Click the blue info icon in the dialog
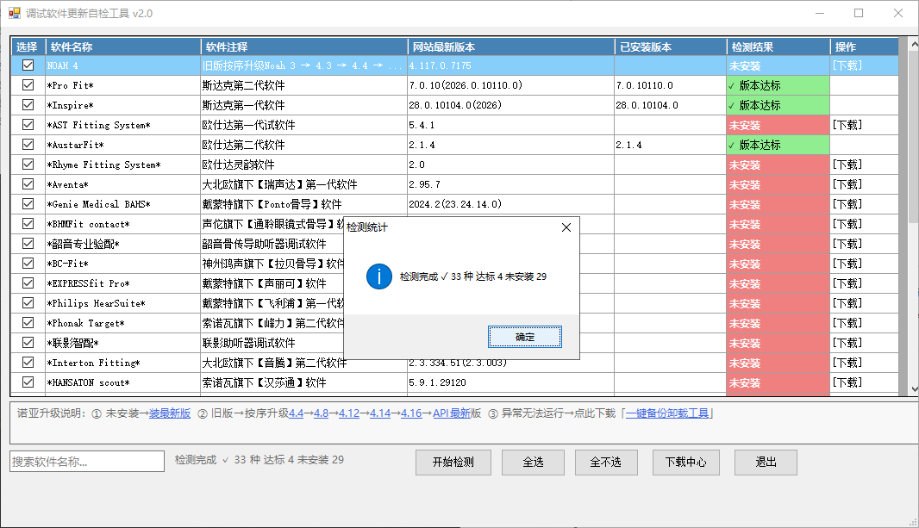 pos(379,276)
